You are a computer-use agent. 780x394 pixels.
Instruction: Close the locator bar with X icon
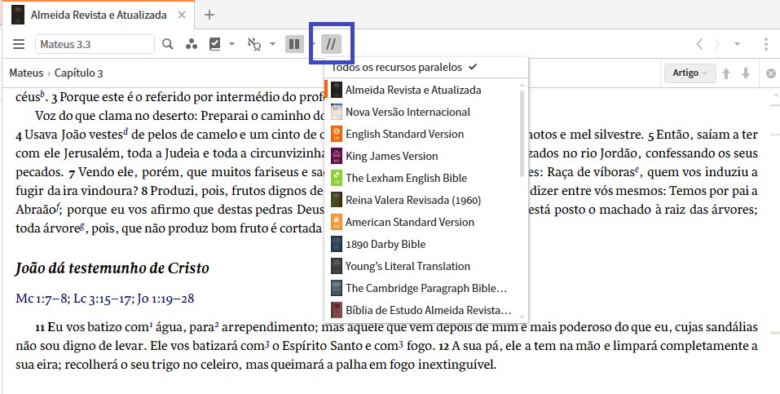(770, 73)
